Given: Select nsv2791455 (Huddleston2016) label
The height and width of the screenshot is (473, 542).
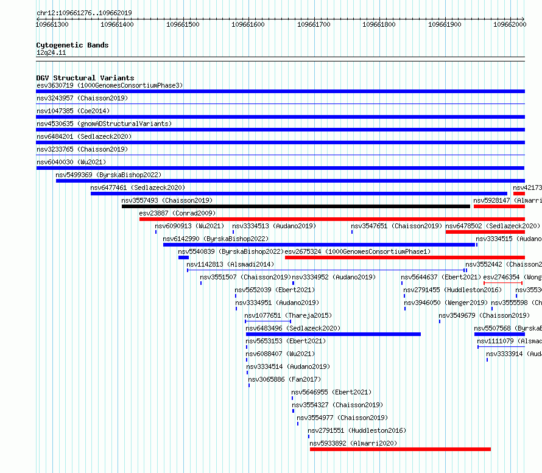Looking at the screenshot, I should coord(452,290).
